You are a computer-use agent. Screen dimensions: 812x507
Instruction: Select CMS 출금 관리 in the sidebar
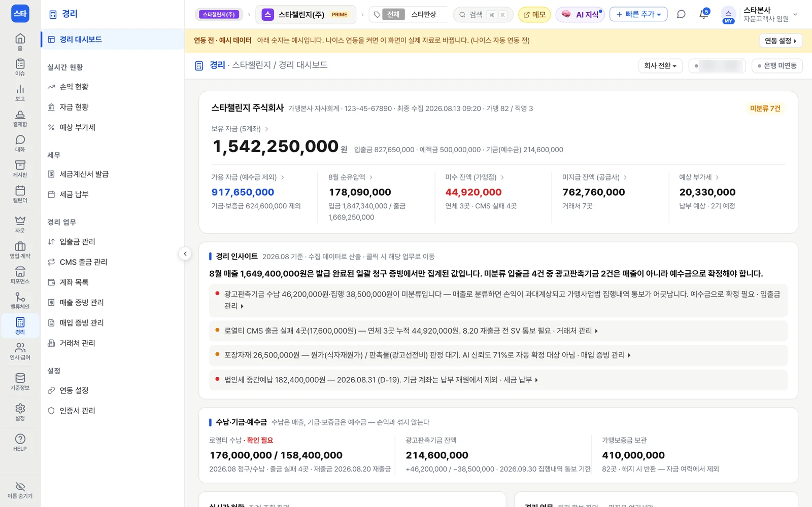point(112,262)
